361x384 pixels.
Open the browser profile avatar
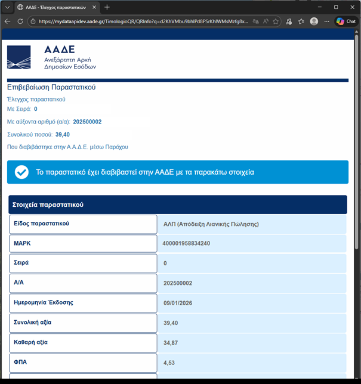tap(314, 21)
